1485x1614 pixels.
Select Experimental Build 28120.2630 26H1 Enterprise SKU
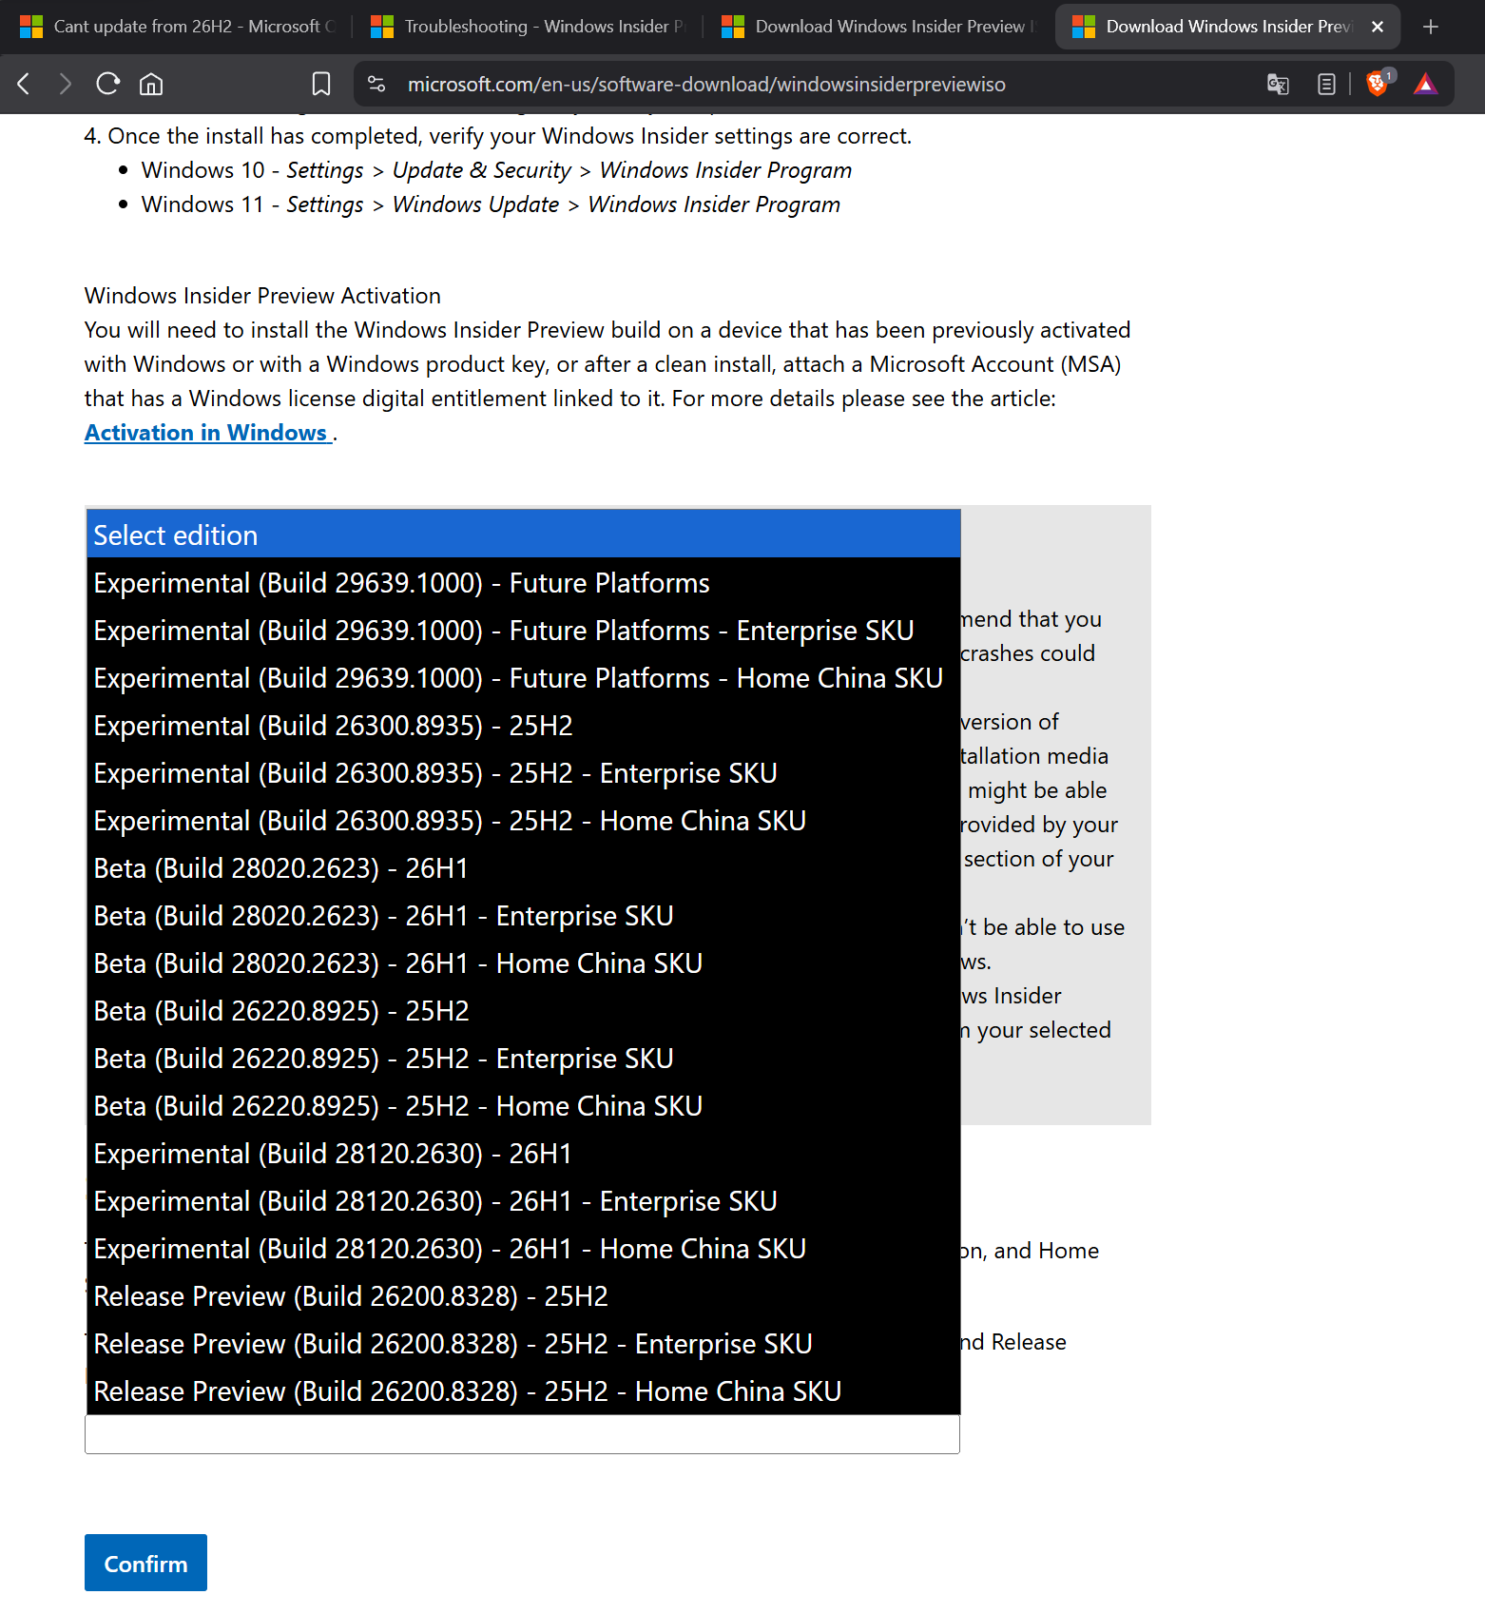tap(524, 1200)
